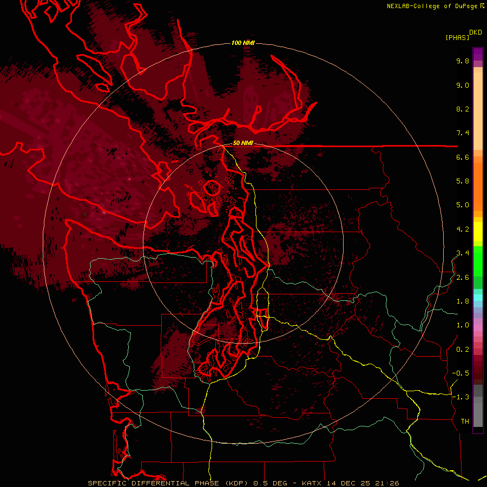Click the 0.2 legend value
487x487 pixels.
pyautogui.click(x=463, y=350)
